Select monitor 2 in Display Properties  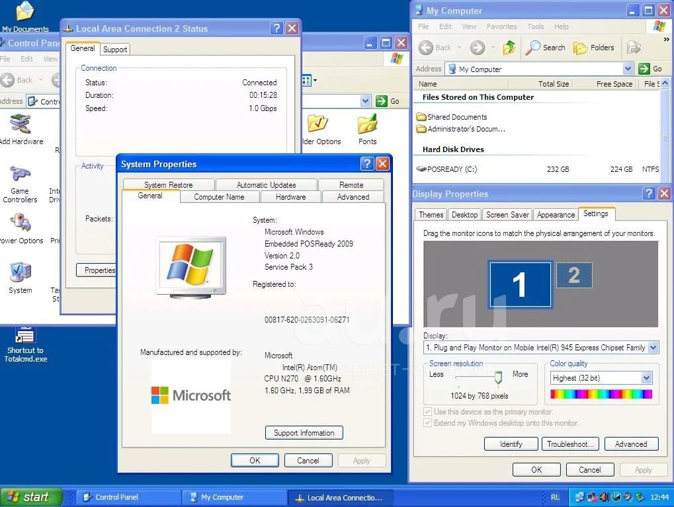click(x=574, y=276)
